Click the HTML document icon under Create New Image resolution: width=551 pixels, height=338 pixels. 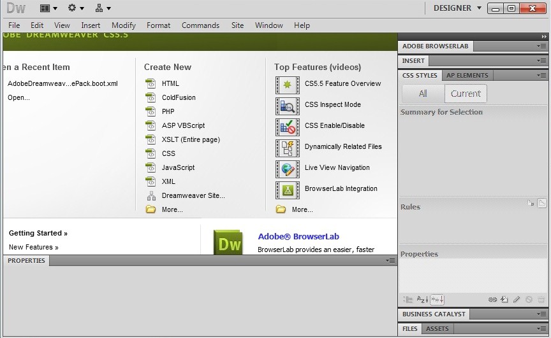[151, 83]
